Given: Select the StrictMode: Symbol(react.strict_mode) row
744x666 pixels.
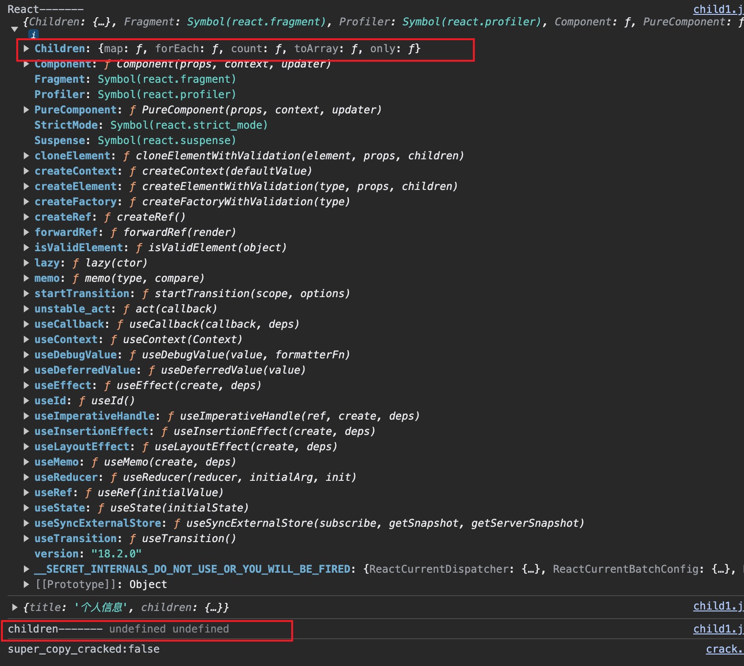Looking at the screenshot, I should tap(151, 125).
